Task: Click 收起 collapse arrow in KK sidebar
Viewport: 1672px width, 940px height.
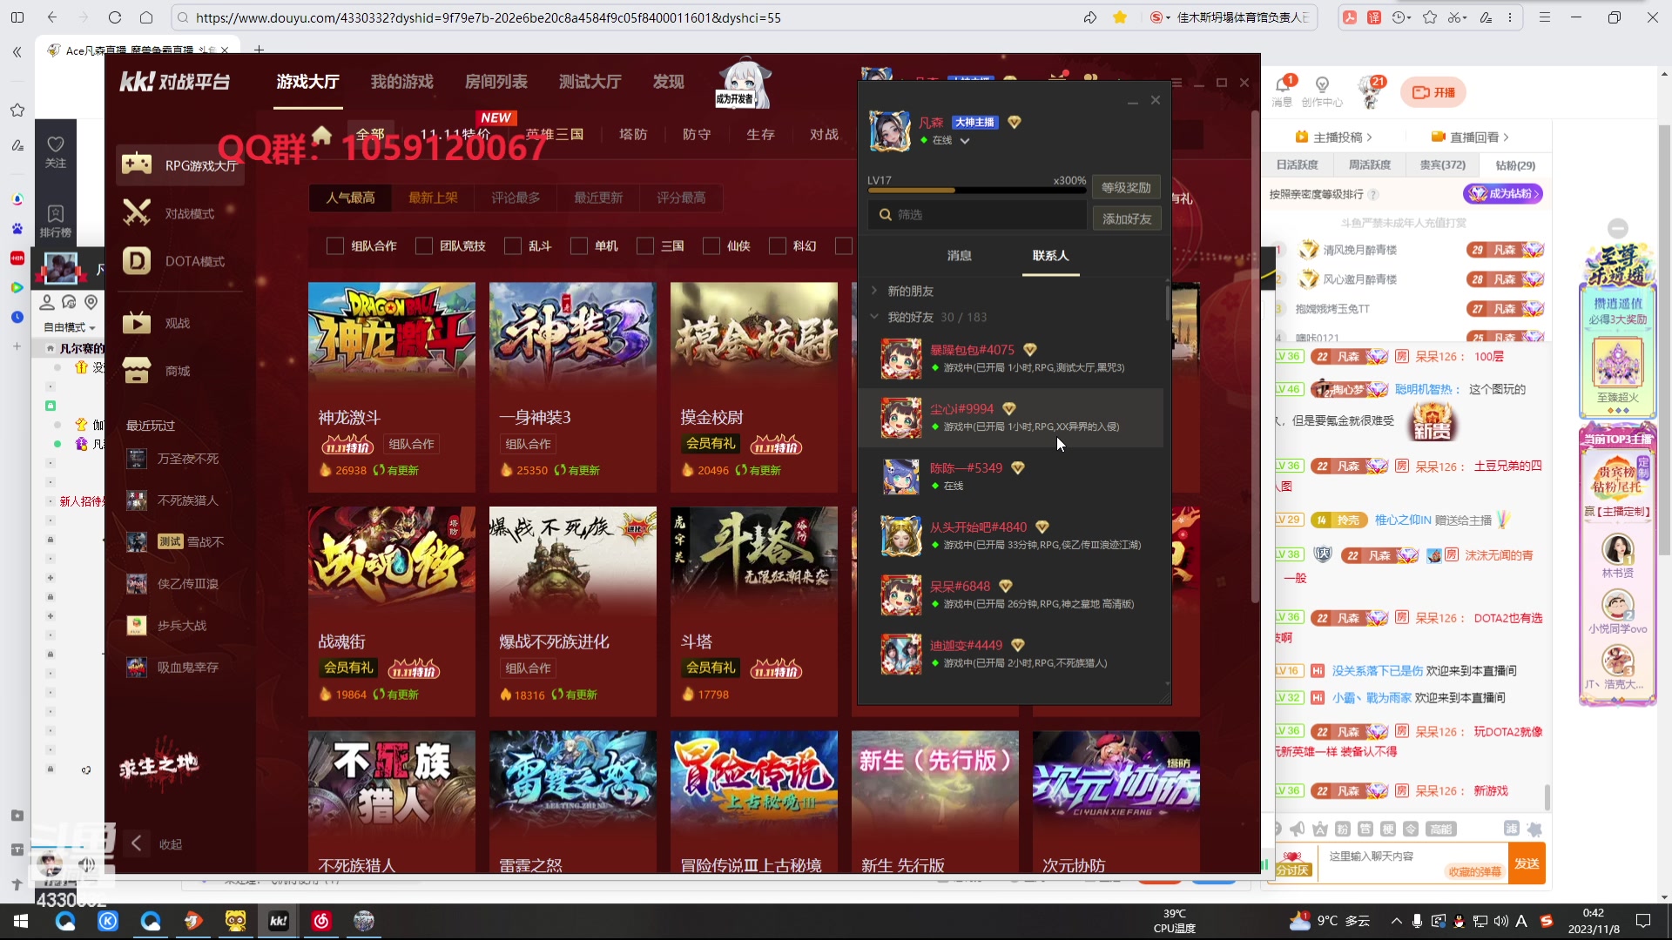Action: (x=137, y=843)
